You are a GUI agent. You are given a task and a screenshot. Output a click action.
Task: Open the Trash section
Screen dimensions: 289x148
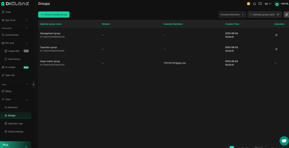click(8, 12)
